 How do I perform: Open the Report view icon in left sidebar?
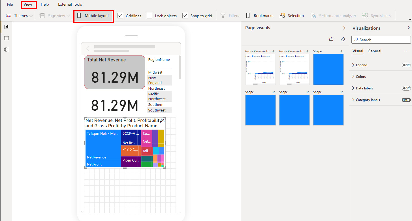pos(6,27)
